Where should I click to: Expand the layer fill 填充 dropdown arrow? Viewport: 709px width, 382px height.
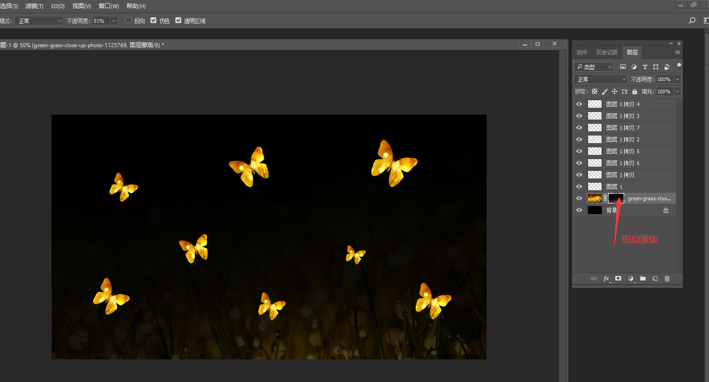tap(677, 92)
